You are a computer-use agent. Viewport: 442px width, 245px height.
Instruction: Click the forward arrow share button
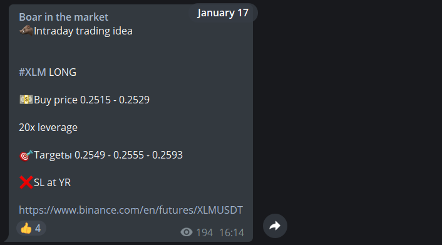[275, 226]
